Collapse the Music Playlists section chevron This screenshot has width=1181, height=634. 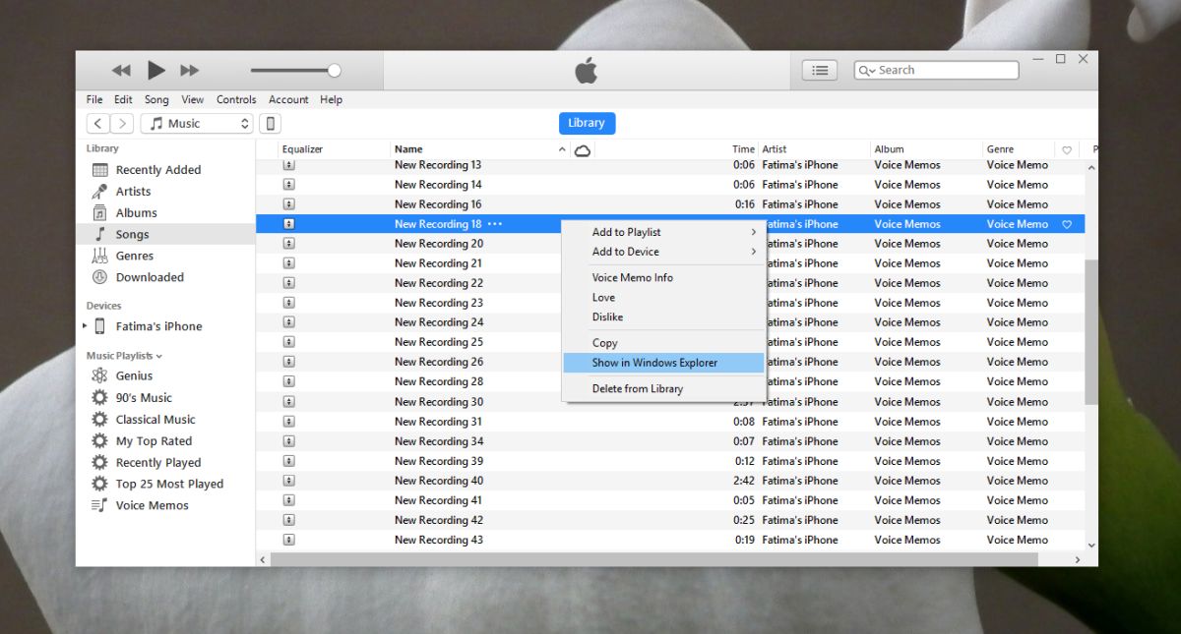point(158,356)
